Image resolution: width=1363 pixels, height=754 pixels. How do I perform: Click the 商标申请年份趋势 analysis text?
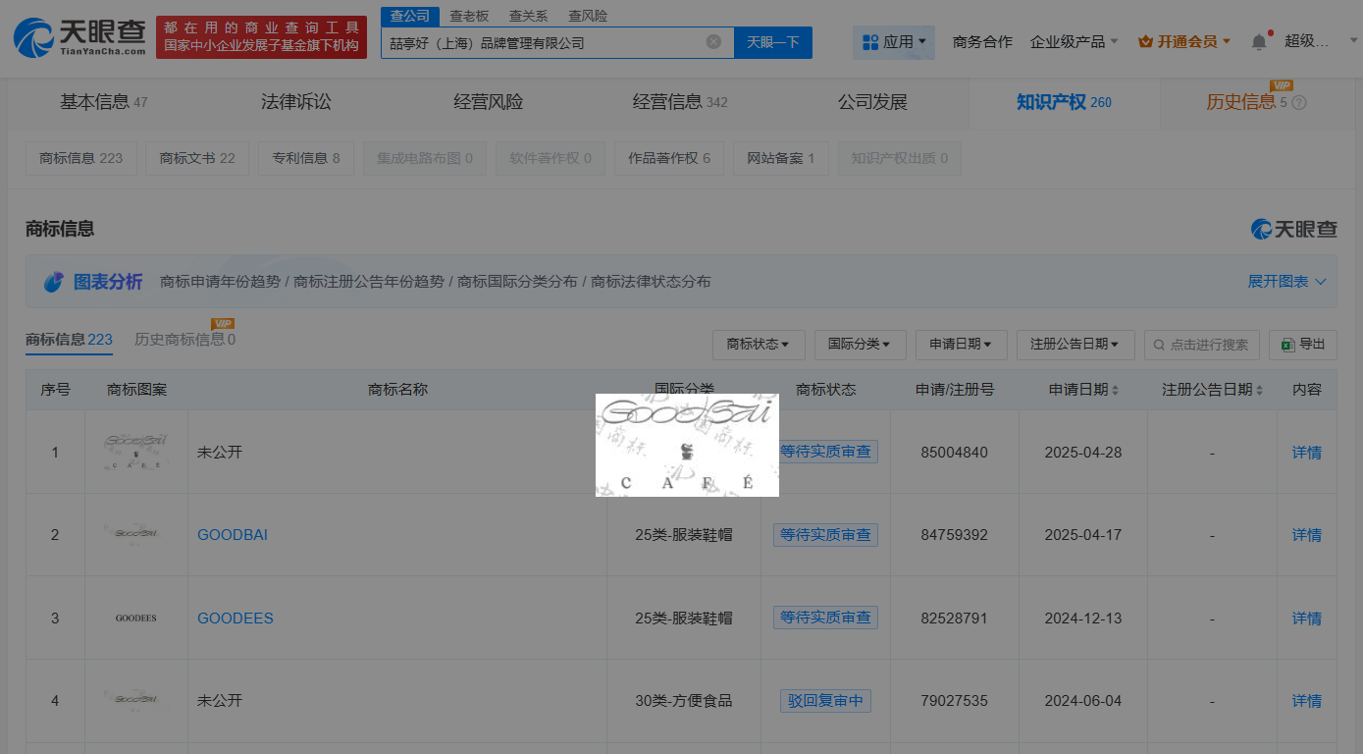(221, 282)
